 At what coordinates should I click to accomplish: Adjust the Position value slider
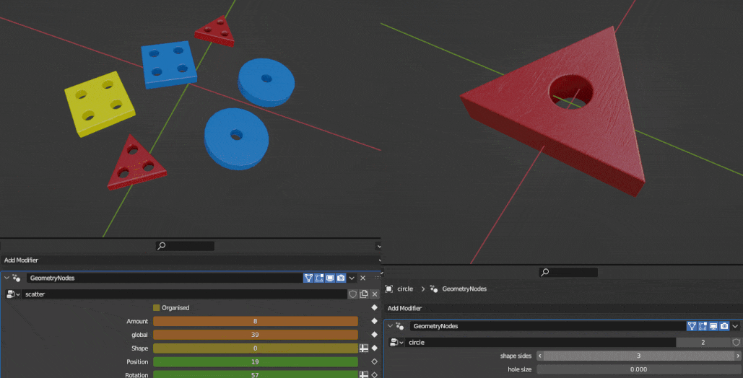click(256, 362)
